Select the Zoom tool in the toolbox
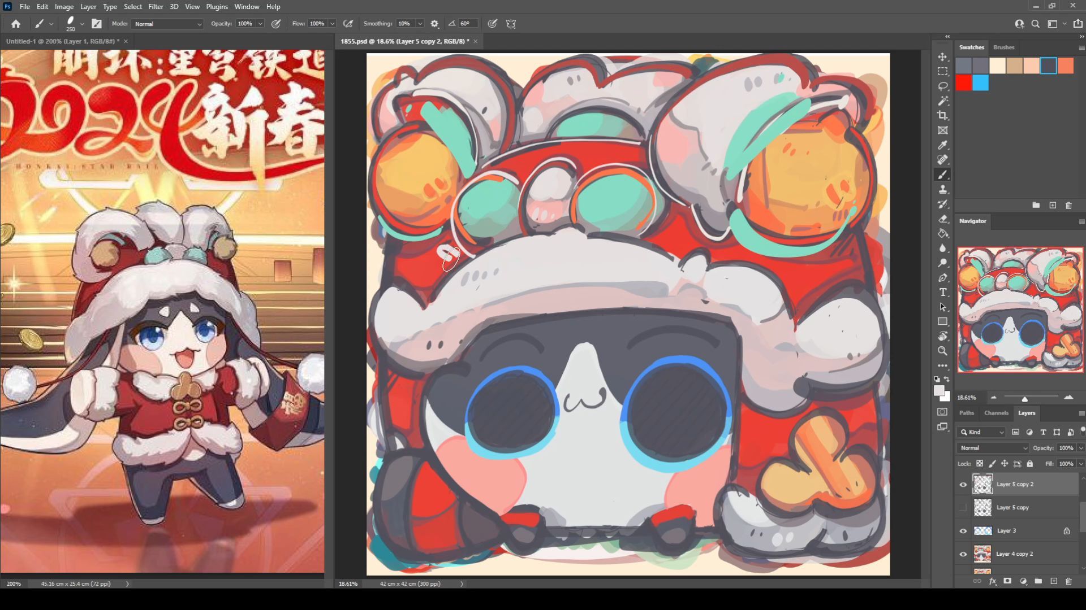This screenshot has height=610, width=1086. pyautogui.click(x=942, y=351)
